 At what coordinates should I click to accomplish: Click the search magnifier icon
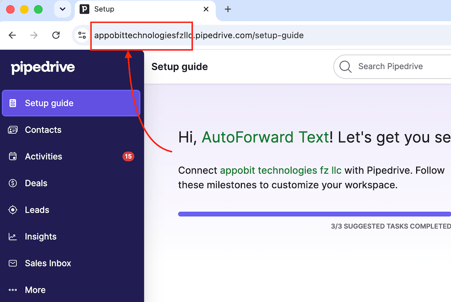[x=345, y=67]
